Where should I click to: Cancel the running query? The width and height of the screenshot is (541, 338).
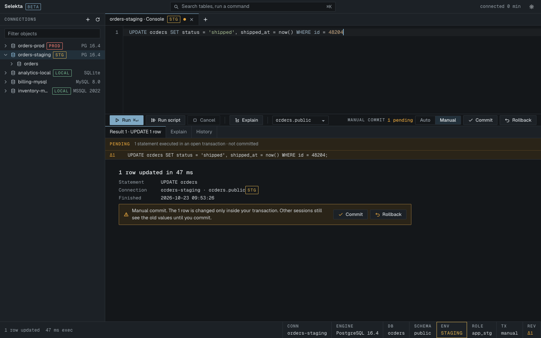tap(204, 120)
